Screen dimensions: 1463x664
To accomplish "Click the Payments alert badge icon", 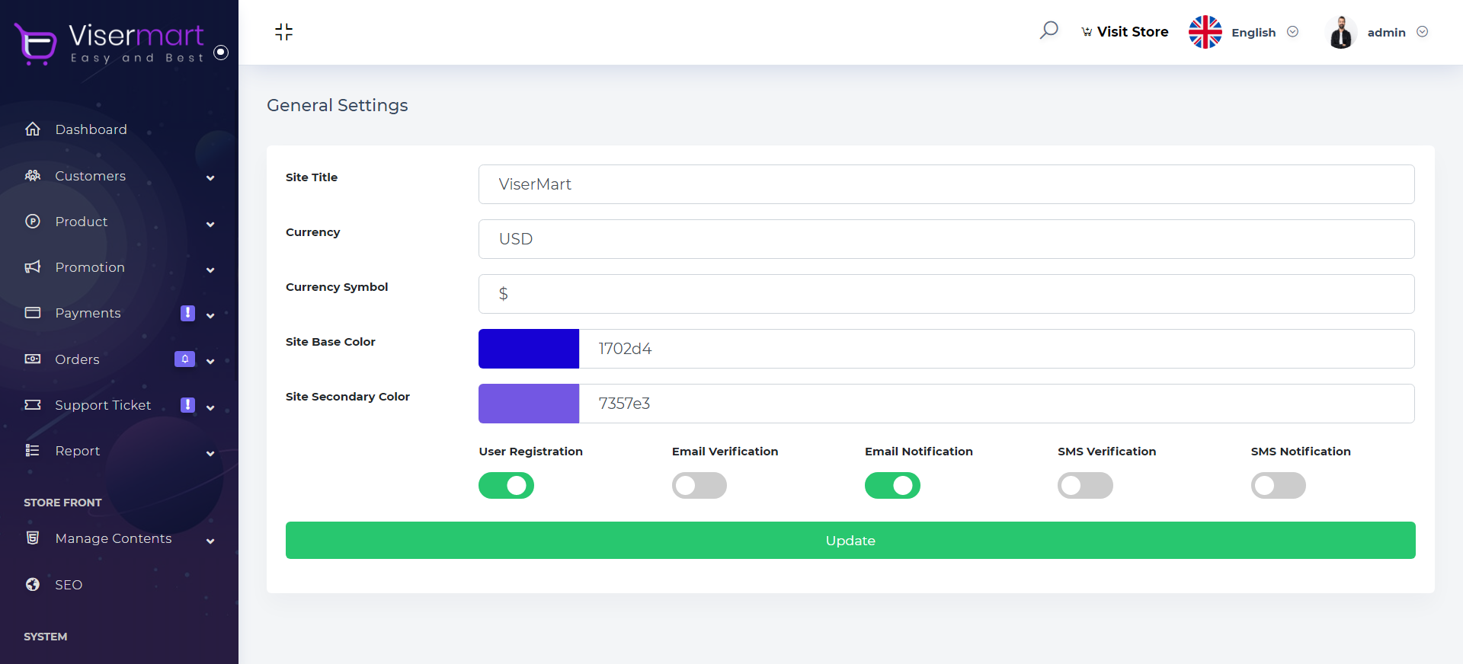I will (187, 313).
